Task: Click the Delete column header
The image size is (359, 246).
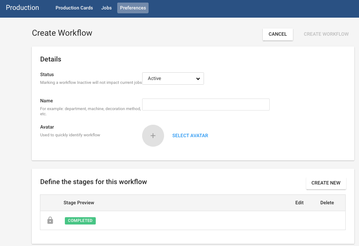Action: [x=327, y=203]
